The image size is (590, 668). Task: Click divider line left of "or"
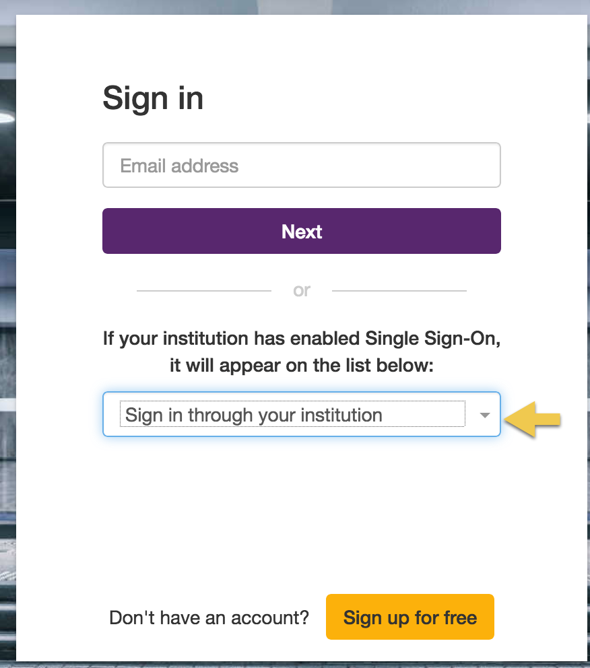pos(203,291)
